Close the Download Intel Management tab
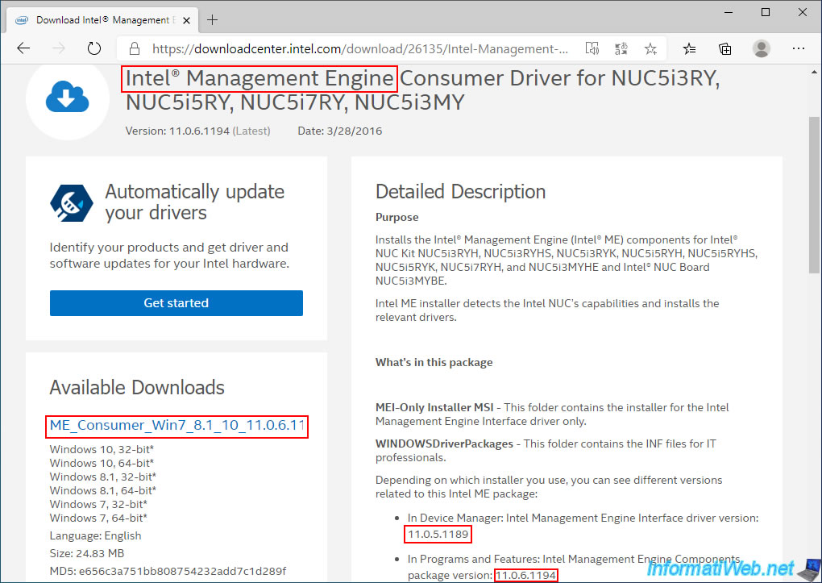This screenshot has width=822, height=583. pos(187,20)
